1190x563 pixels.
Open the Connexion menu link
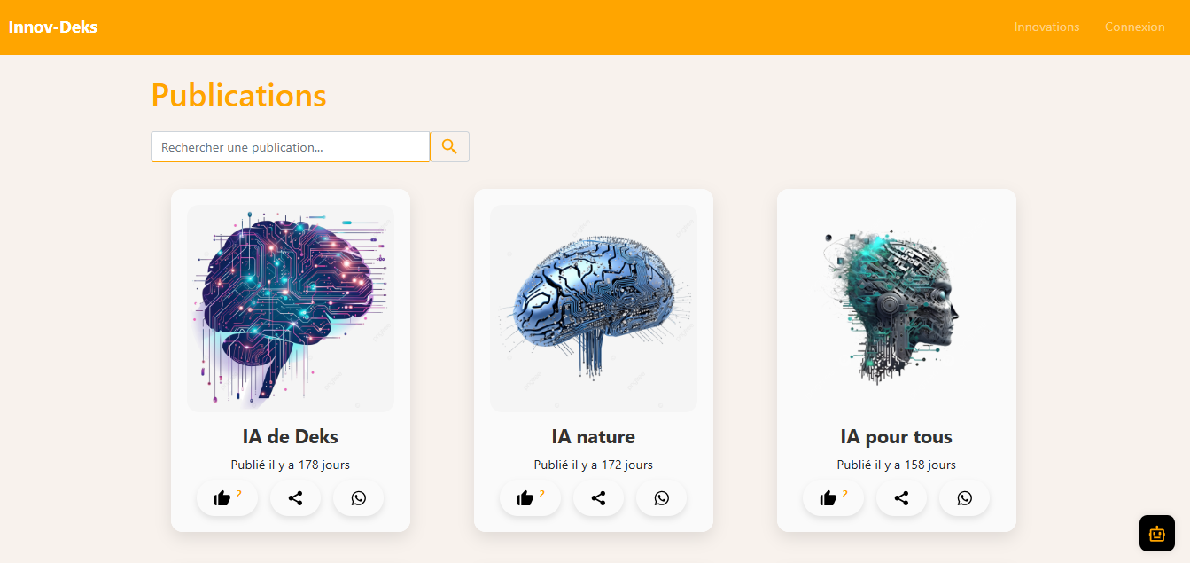[1134, 27]
